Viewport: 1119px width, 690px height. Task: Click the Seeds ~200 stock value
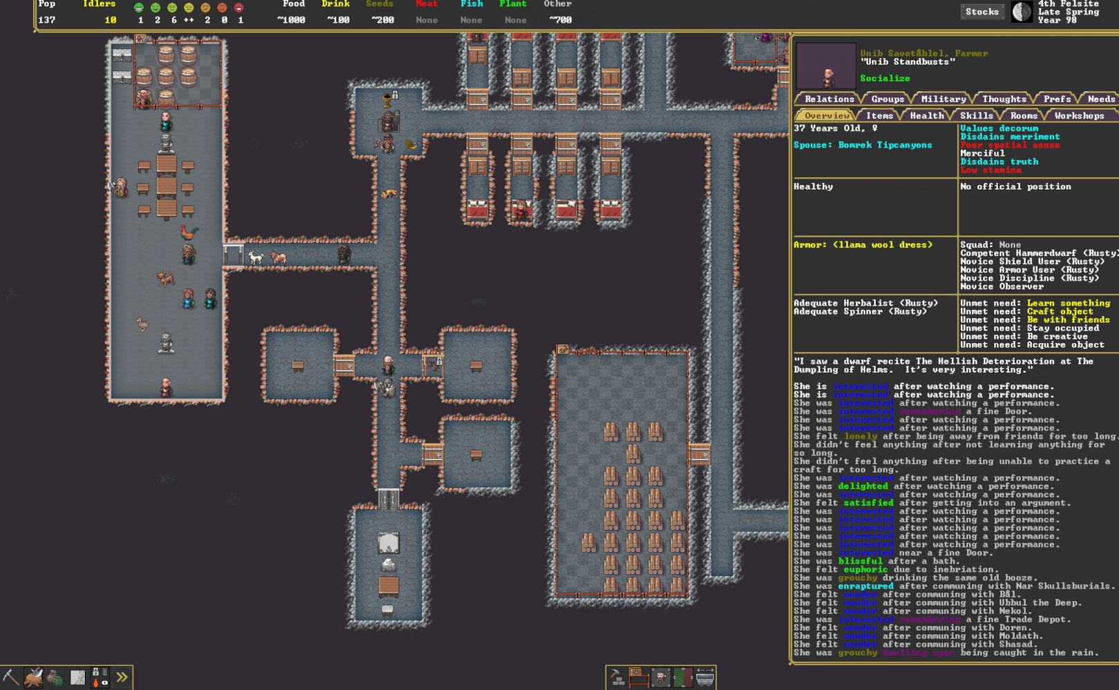tap(382, 20)
